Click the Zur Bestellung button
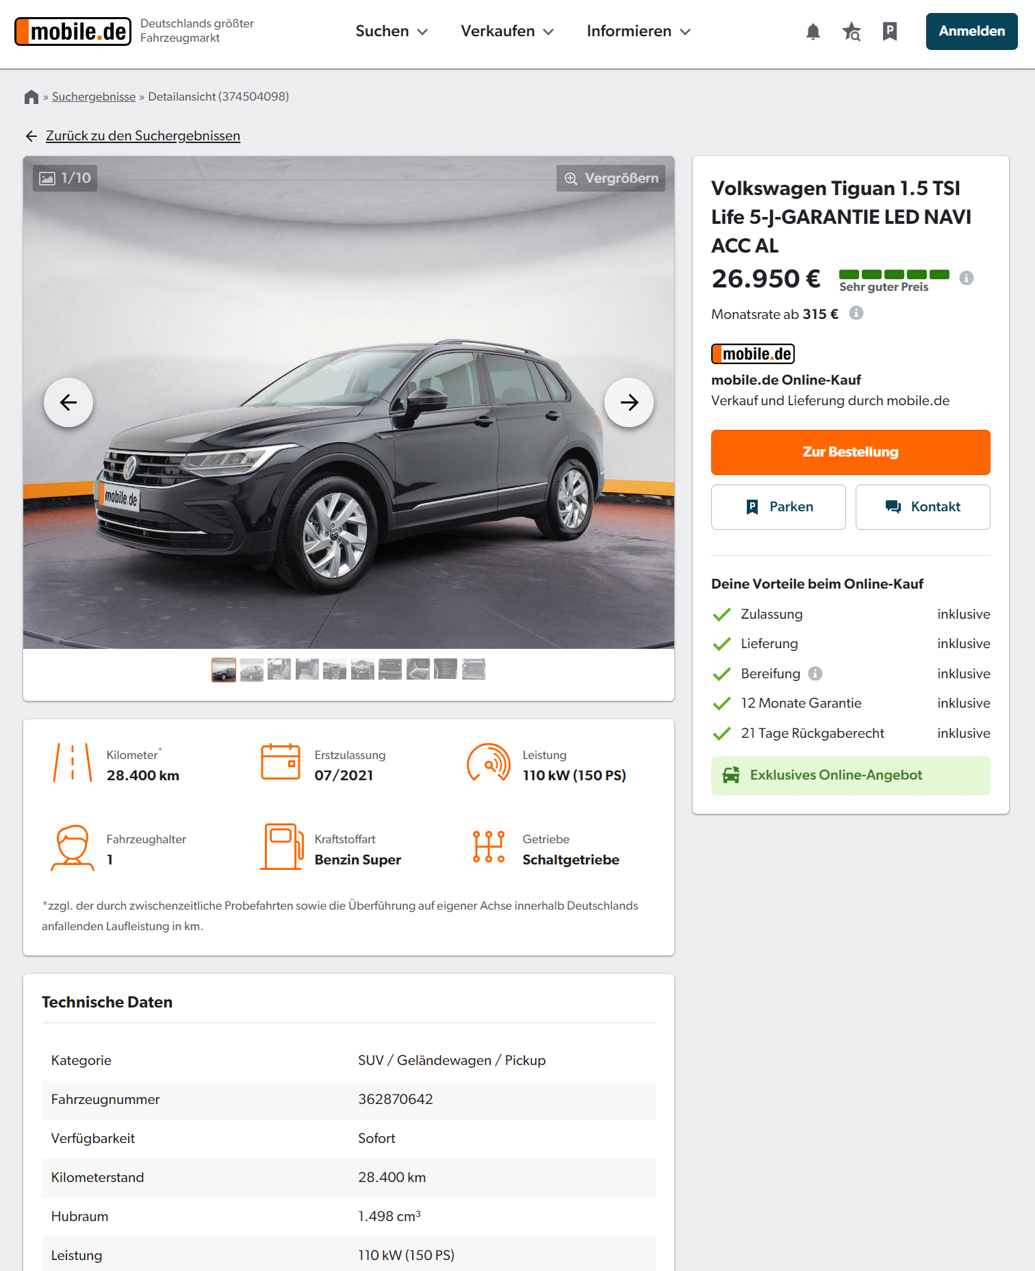 click(850, 452)
